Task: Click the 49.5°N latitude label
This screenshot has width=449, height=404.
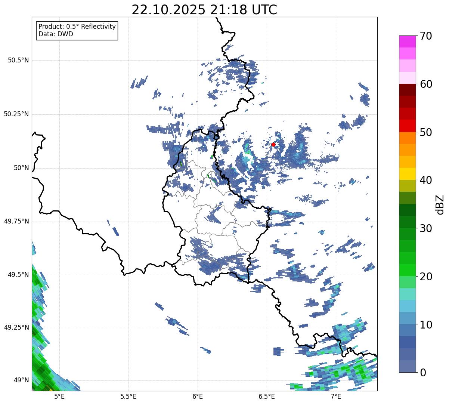Action: (x=18, y=275)
